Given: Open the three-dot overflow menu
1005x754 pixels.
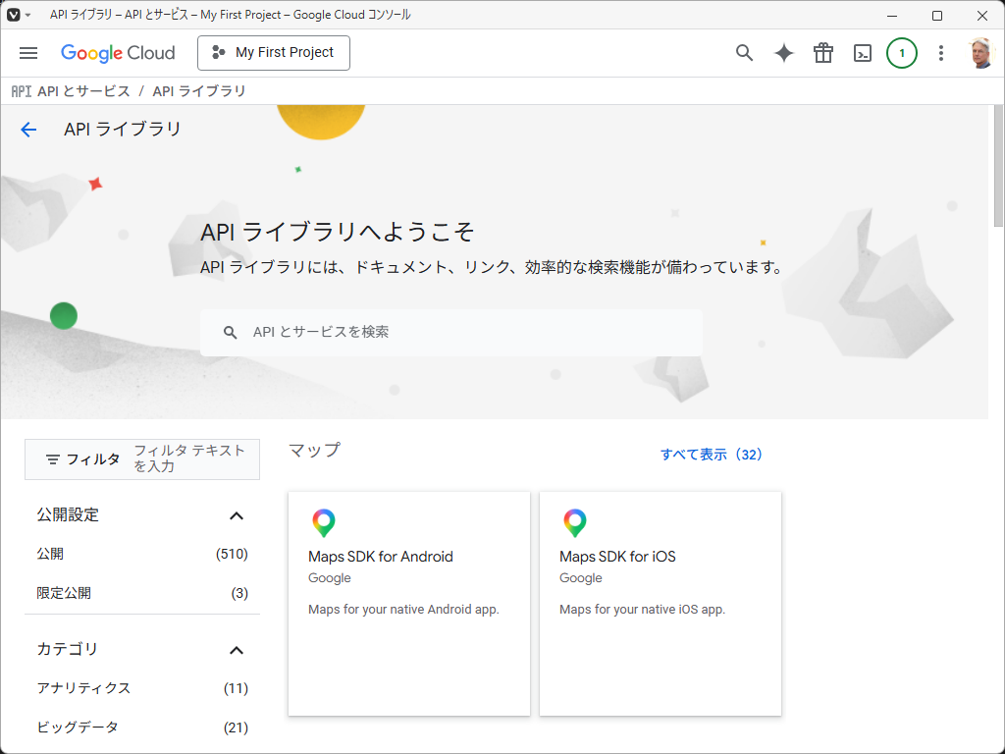Looking at the screenshot, I should point(941,53).
